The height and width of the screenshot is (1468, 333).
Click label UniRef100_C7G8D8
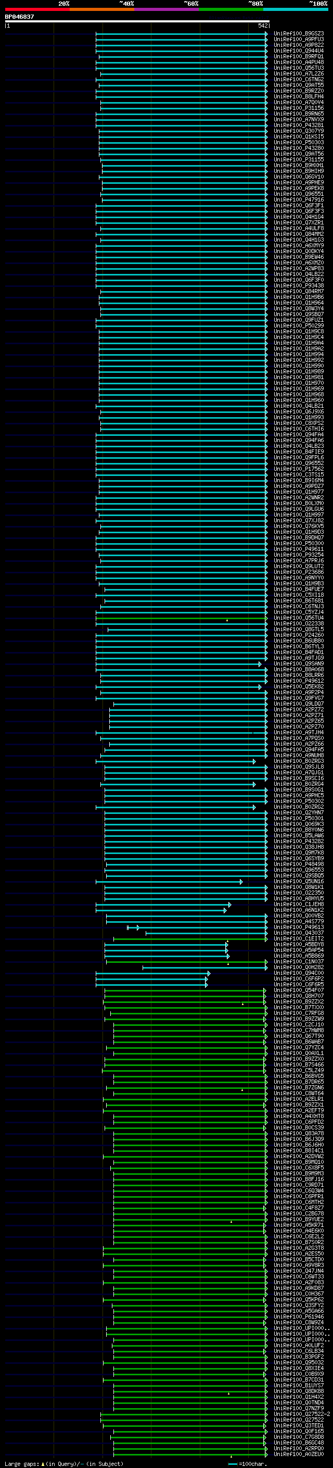click(x=299, y=1437)
